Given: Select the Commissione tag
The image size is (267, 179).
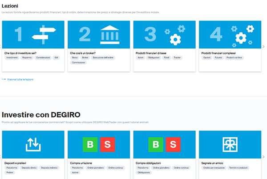Looking at the screenshot, I should (78, 62).
